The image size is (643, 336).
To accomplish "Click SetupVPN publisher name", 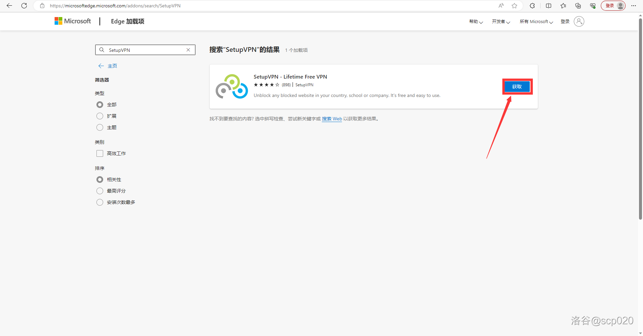I will pos(304,85).
